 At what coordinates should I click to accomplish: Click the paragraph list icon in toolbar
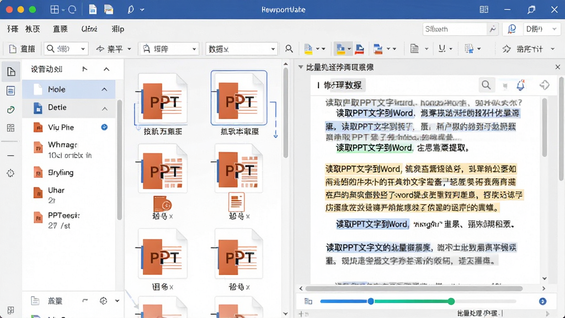tap(414, 49)
